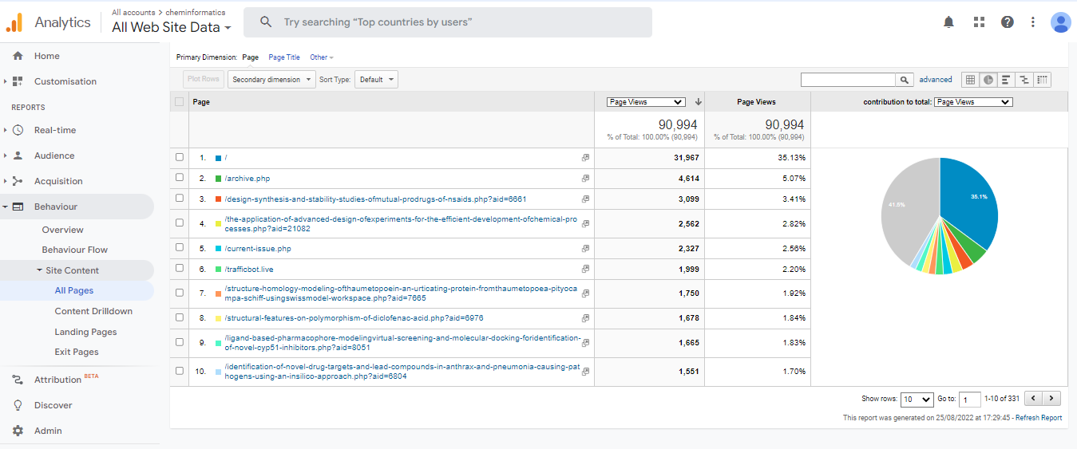Check the box for /trafficbot.live row

click(180, 269)
